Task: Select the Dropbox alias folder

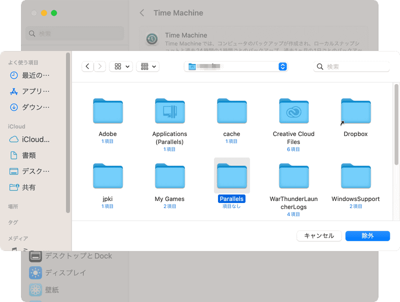Action: tap(356, 111)
